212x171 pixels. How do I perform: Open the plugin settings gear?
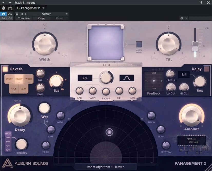[x=182, y=18]
